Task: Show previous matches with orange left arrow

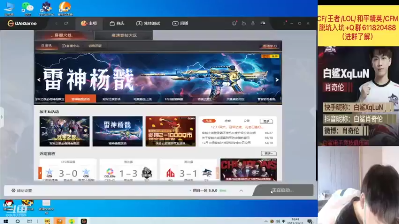Action: (x=40, y=173)
